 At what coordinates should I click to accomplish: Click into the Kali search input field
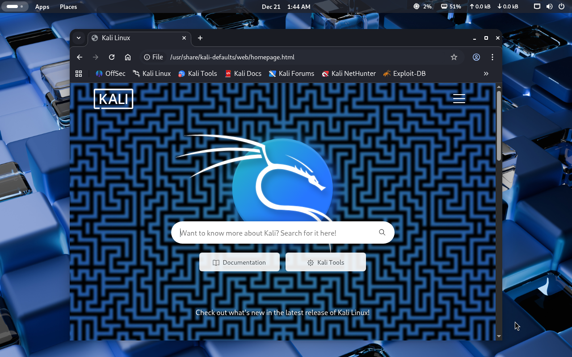click(x=273, y=233)
